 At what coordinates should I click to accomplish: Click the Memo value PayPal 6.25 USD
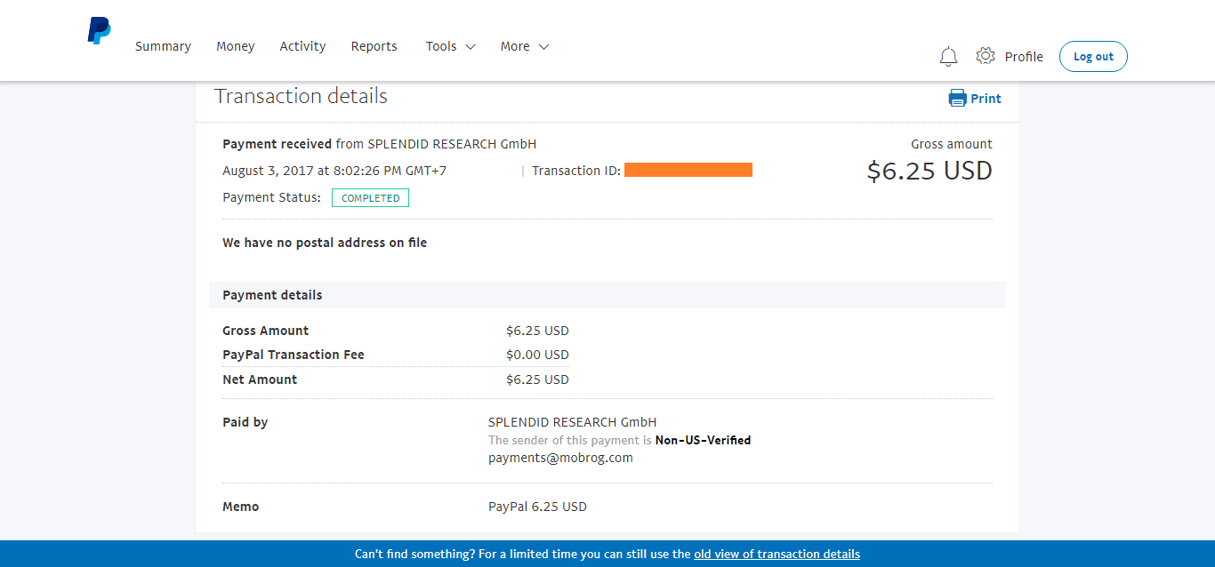click(x=537, y=507)
